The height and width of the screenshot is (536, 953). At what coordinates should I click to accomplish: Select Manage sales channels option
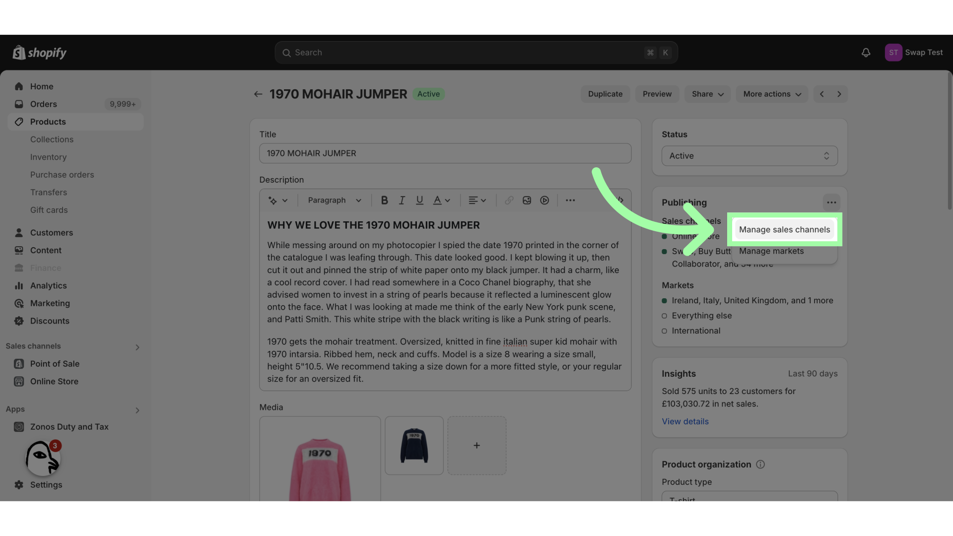tap(784, 229)
